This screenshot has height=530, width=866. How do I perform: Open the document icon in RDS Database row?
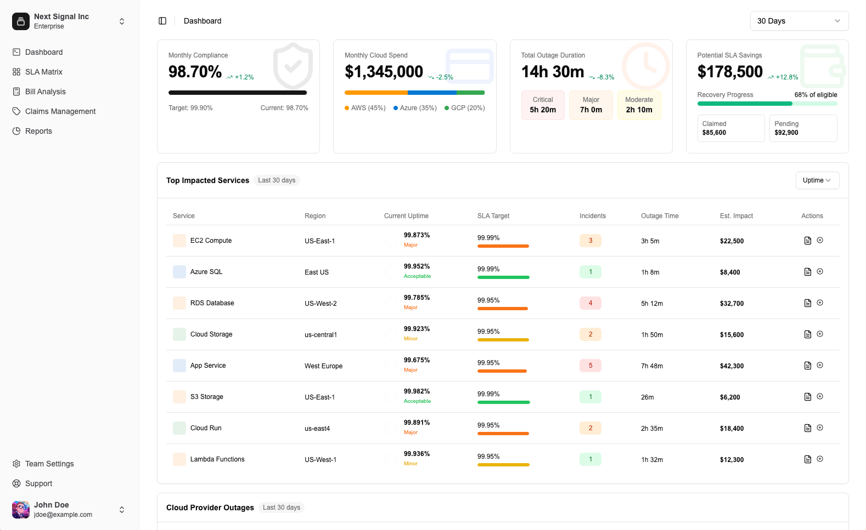tap(807, 303)
